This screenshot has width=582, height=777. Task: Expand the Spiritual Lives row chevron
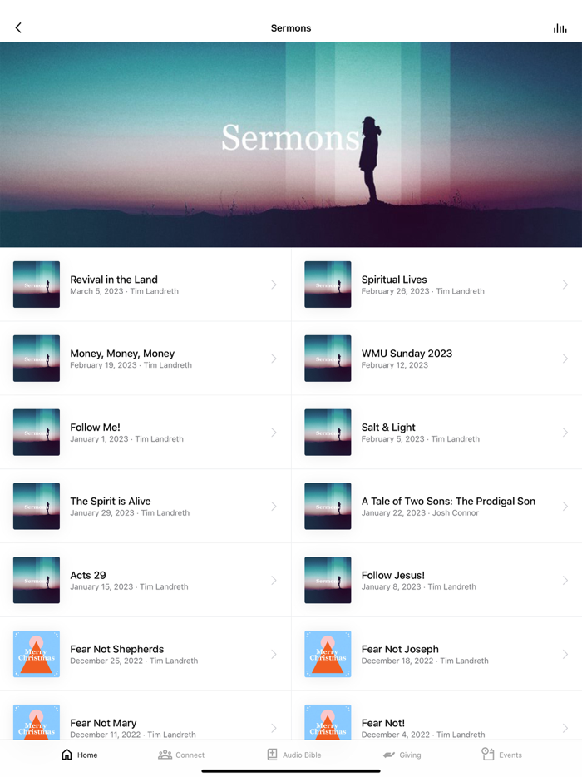point(565,285)
